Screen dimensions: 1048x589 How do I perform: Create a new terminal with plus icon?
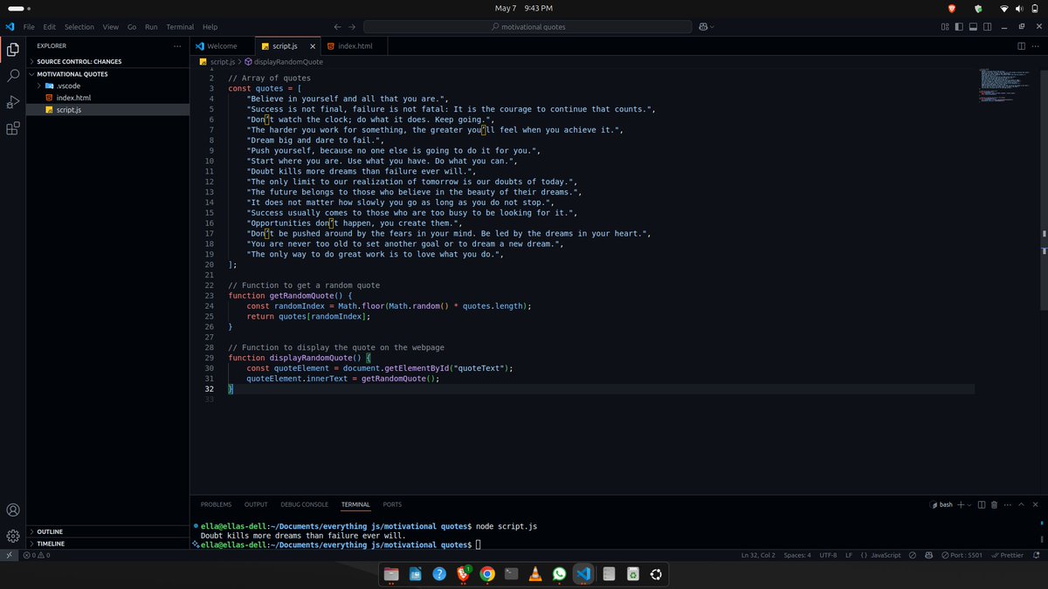click(x=960, y=504)
